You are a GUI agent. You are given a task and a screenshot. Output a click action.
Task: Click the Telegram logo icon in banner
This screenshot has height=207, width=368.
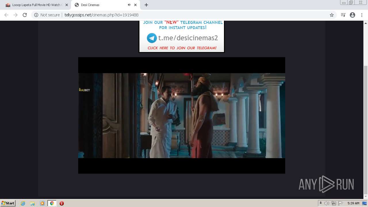click(152, 38)
